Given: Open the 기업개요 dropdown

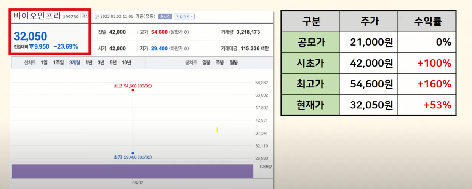Looking at the screenshot, I should (x=184, y=16).
